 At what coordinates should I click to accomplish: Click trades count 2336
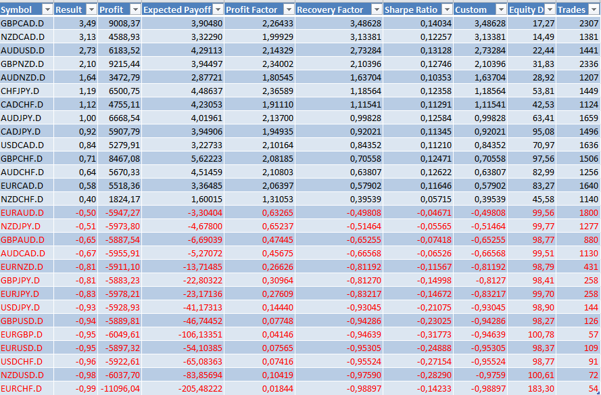coord(589,64)
